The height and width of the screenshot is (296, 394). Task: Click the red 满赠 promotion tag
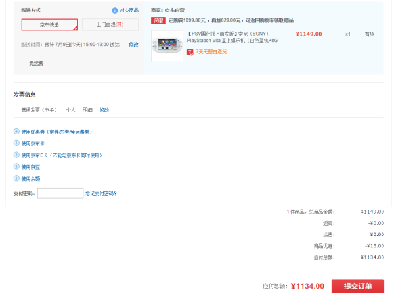pos(158,20)
